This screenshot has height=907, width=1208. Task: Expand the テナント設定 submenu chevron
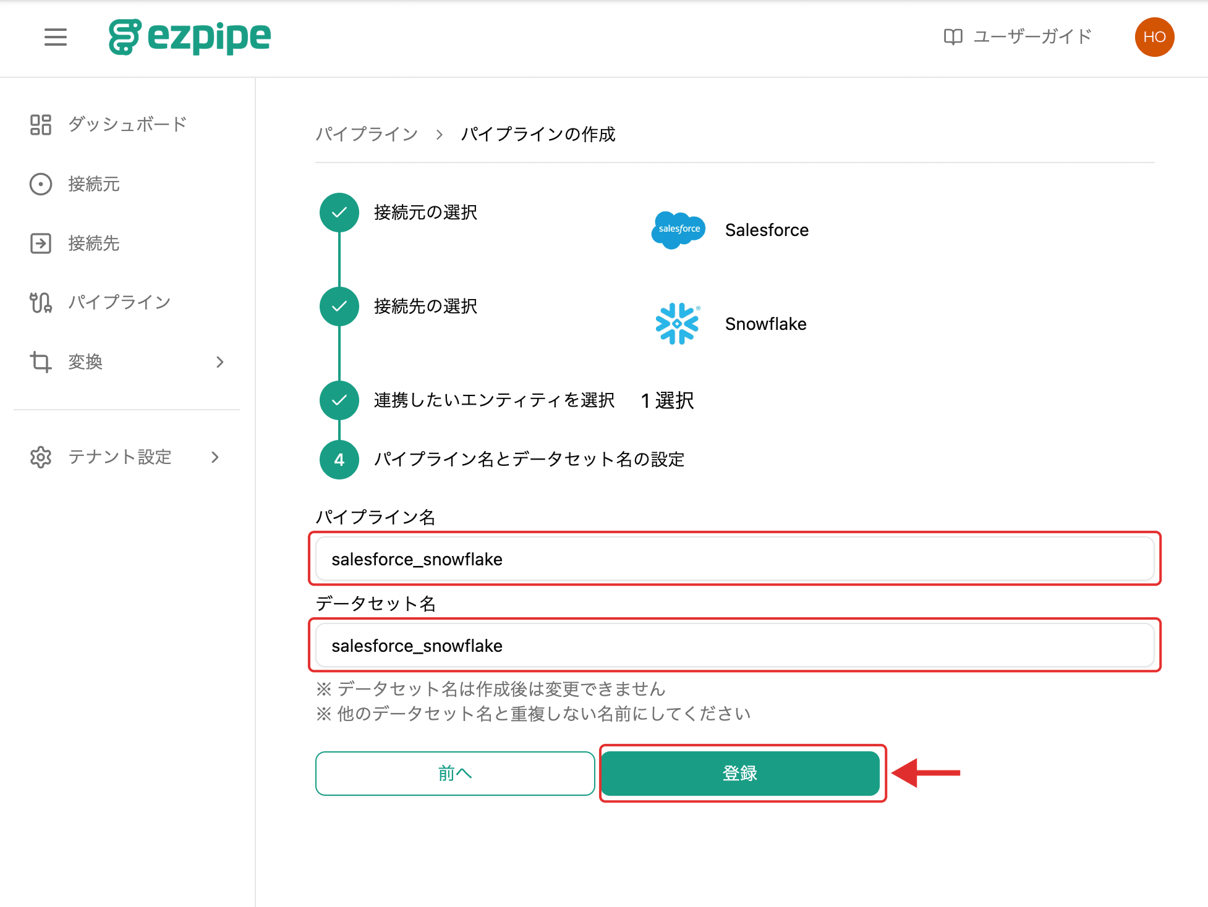click(215, 457)
